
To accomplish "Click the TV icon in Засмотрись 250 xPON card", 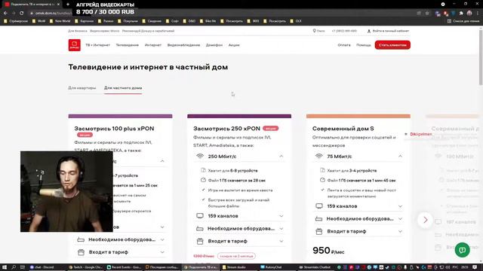I will point(200,216).
